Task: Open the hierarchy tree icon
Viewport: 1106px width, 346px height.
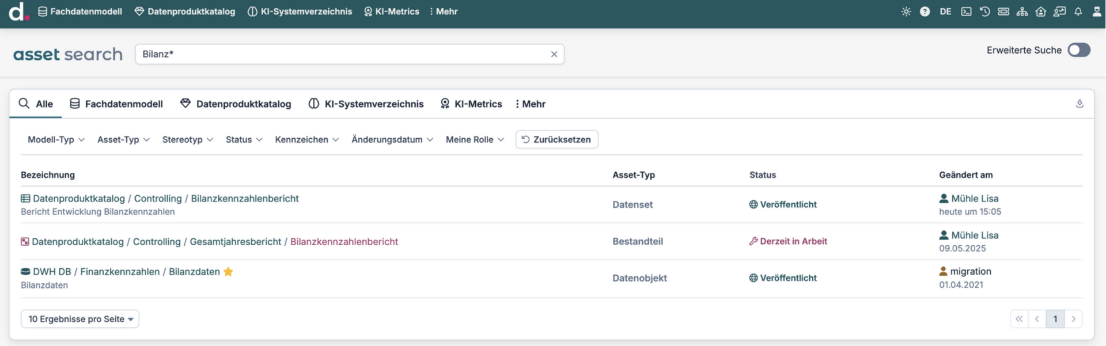Action: 1022,12
